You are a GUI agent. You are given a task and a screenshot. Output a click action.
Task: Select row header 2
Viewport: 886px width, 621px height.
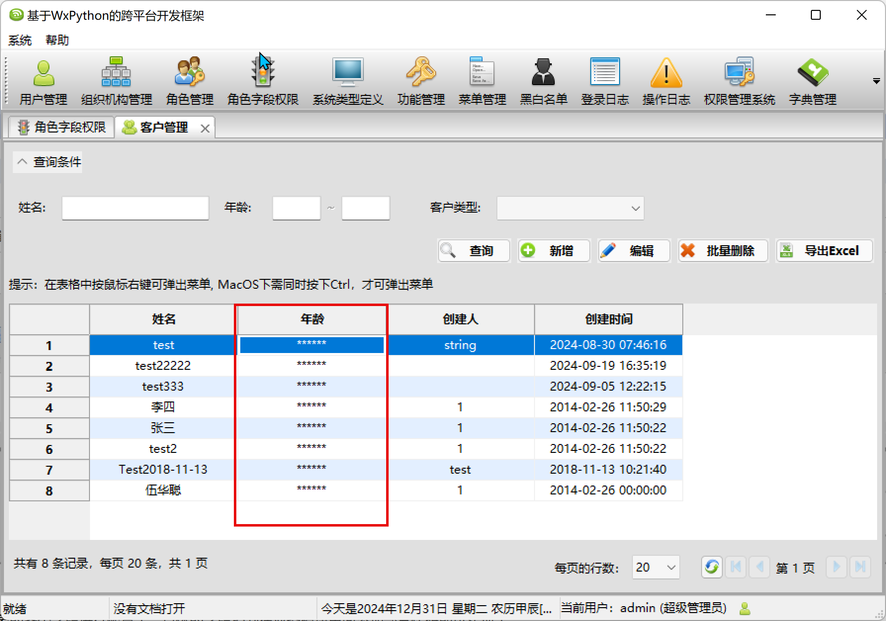(49, 366)
